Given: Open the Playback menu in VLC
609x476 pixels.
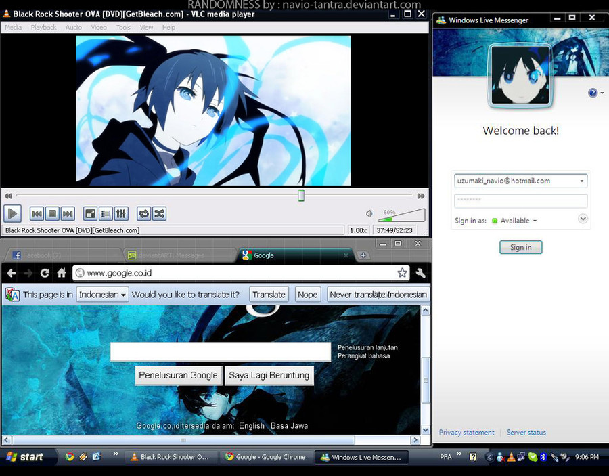Looking at the screenshot, I should tap(43, 28).
